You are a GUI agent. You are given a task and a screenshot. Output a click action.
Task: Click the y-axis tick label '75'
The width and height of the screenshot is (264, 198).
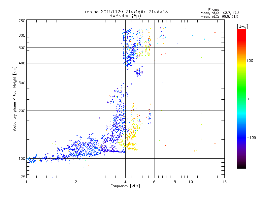(x=23, y=177)
